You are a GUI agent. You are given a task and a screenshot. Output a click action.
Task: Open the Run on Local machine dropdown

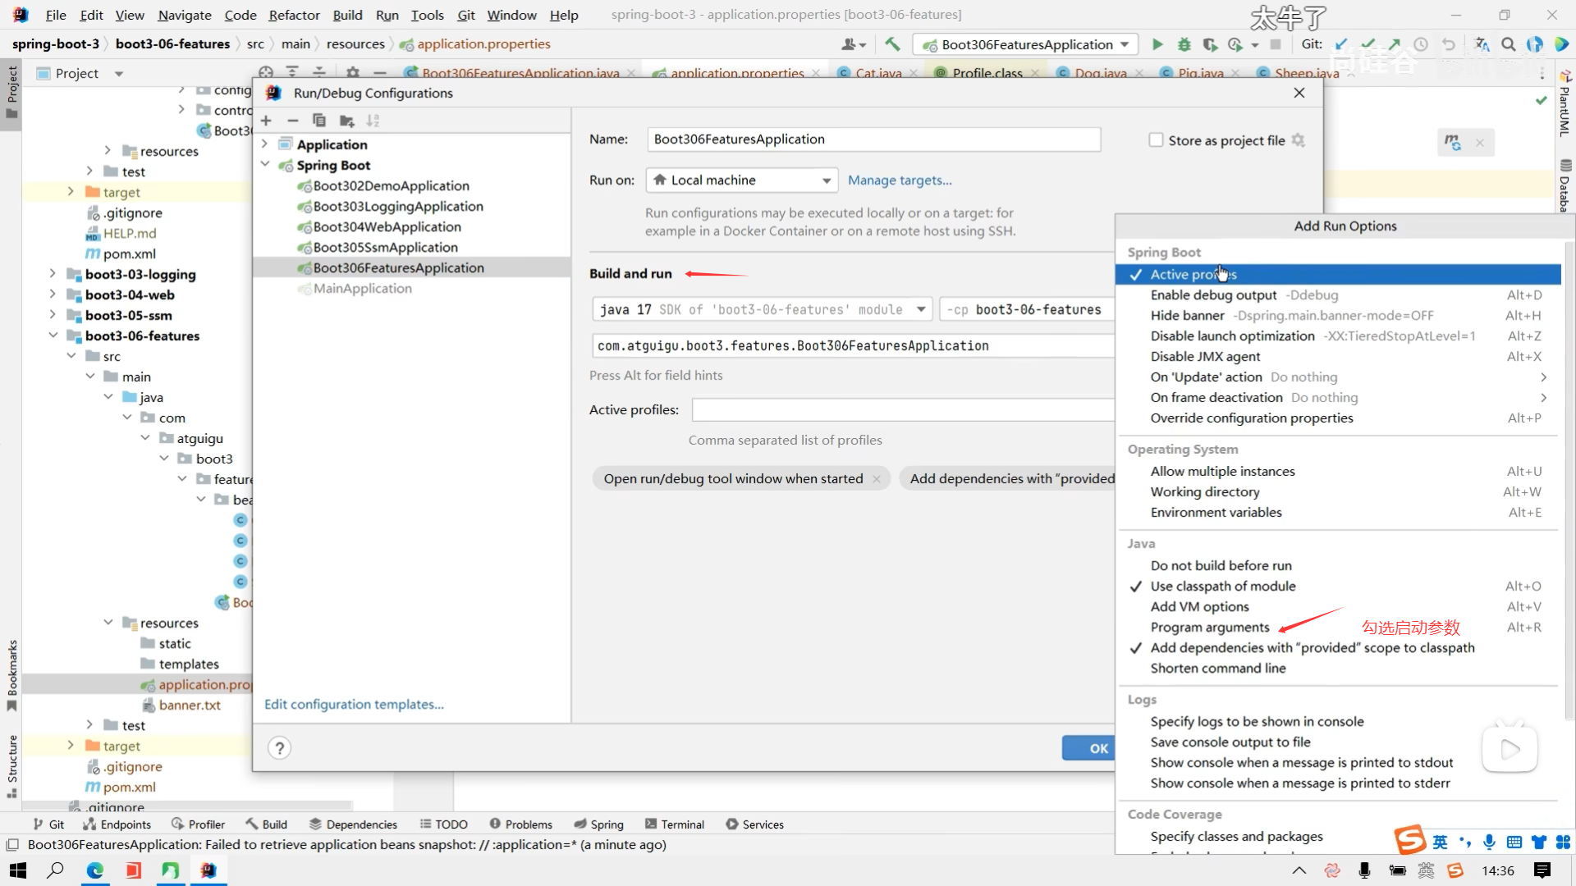pyautogui.click(x=741, y=180)
